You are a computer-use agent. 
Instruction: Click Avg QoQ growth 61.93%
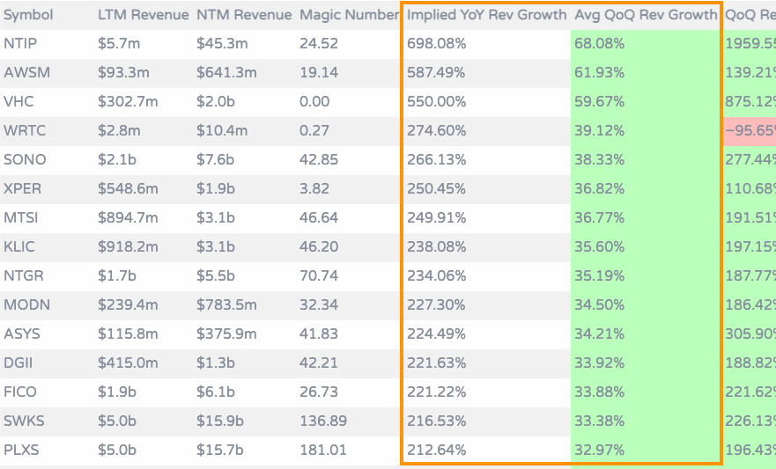point(599,73)
